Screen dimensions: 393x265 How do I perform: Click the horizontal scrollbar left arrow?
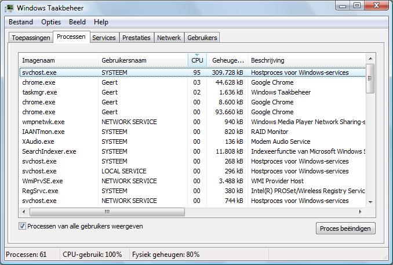coord(24,212)
